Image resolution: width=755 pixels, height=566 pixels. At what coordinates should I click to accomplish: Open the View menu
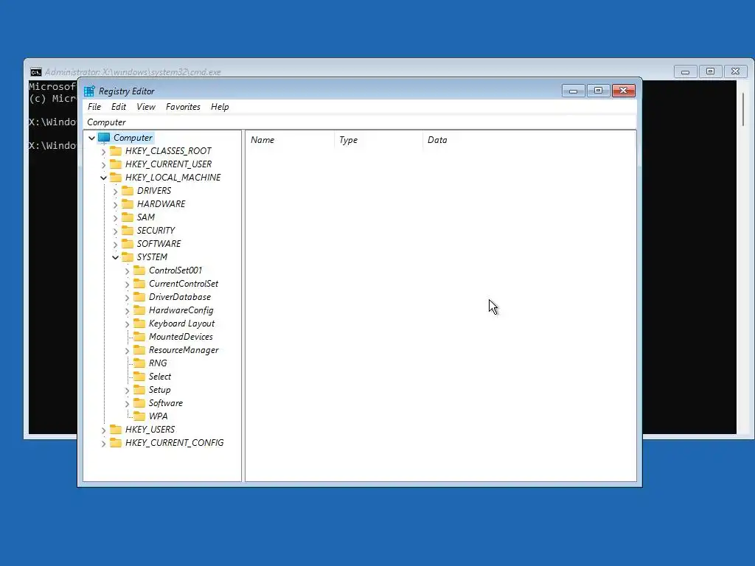pyautogui.click(x=146, y=107)
